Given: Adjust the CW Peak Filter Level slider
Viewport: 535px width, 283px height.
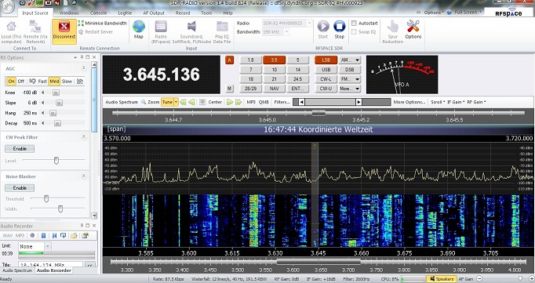Looking at the screenshot, I should coord(56,160).
